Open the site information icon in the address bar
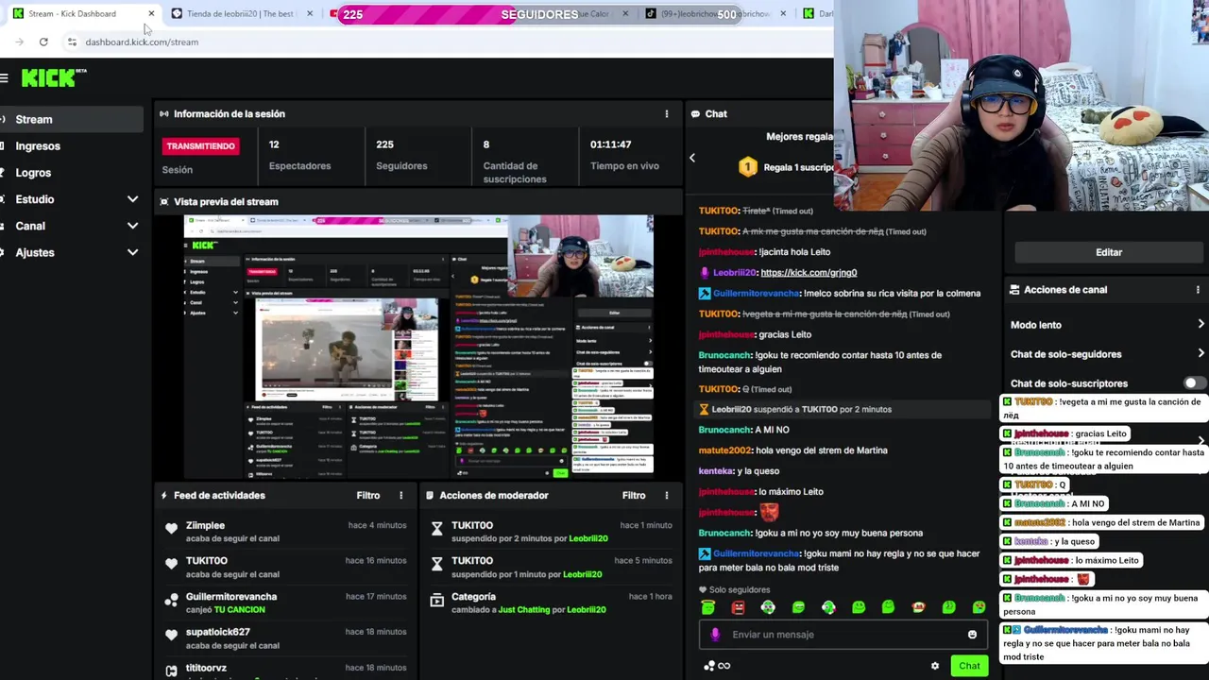This screenshot has width=1209, height=680. (x=72, y=42)
